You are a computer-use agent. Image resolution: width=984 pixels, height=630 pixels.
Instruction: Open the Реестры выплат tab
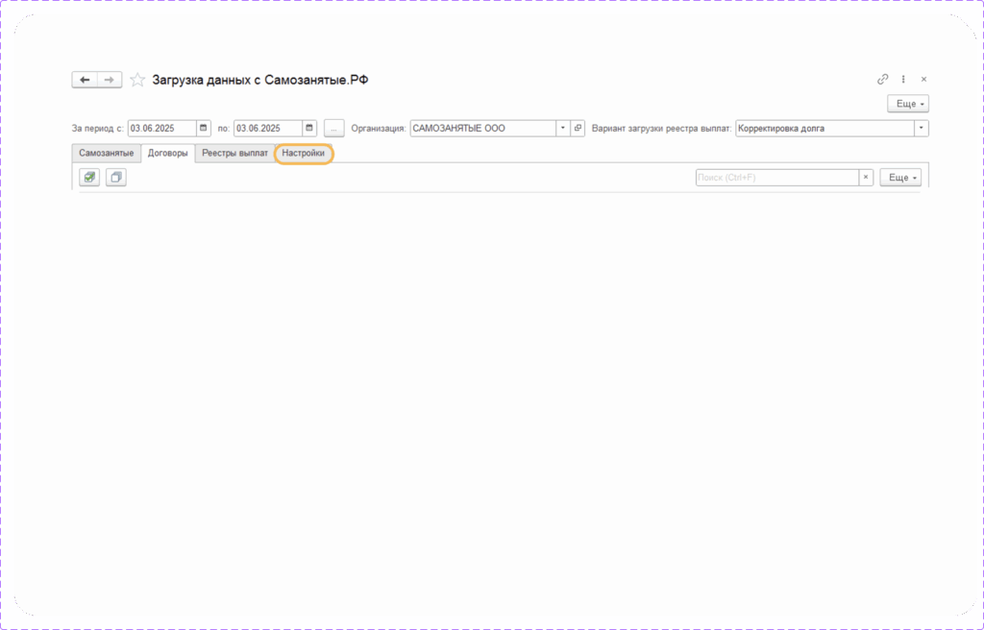pyautogui.click(x=234, y=154)
